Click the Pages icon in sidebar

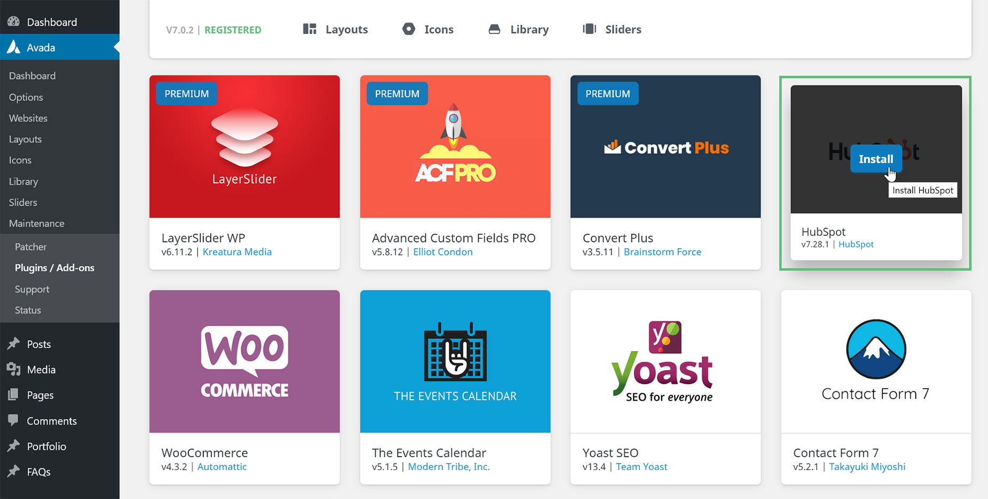point(13,395)
